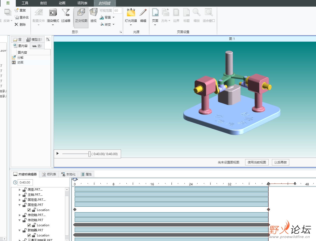Open the 渲染模式 dropdown arrow

tap(53, 25)
